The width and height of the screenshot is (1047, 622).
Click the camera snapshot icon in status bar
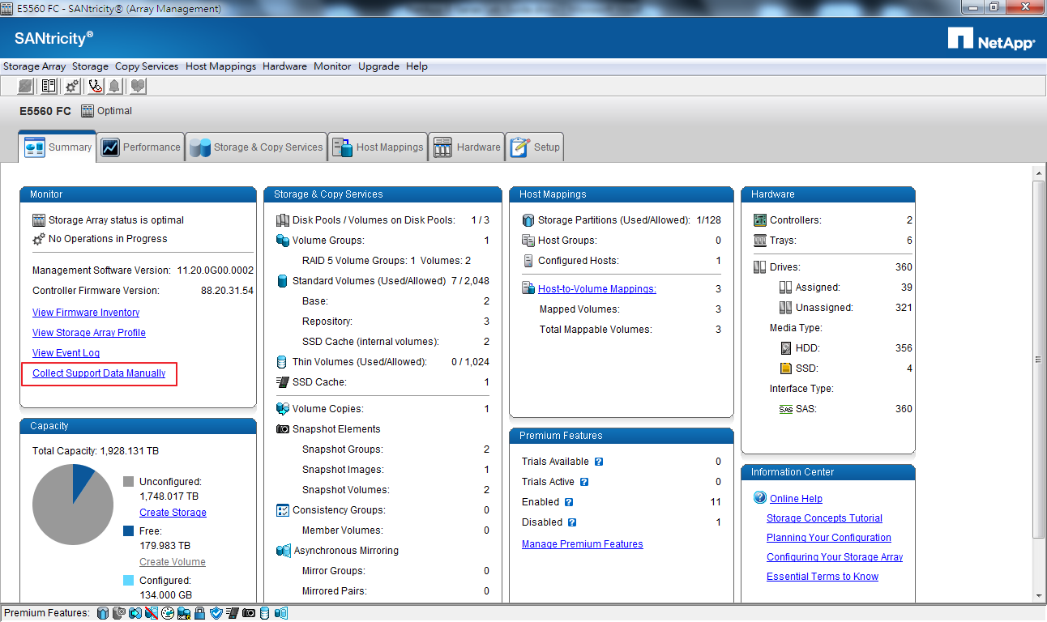coord(249,613)
